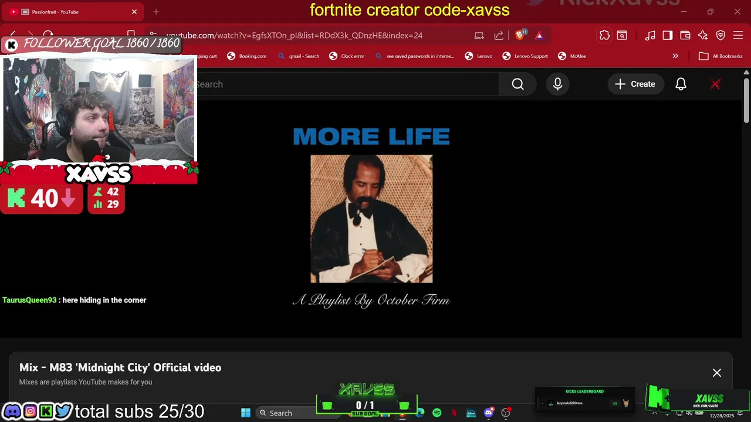Click the Mix - M83 'Midnight City' title
The width and height of the screenshot is (751, 422).
(x=120, y=367)
